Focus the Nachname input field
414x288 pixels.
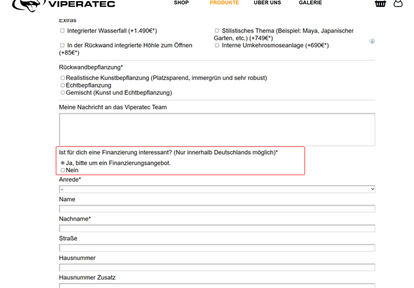[x=217, y=229]
